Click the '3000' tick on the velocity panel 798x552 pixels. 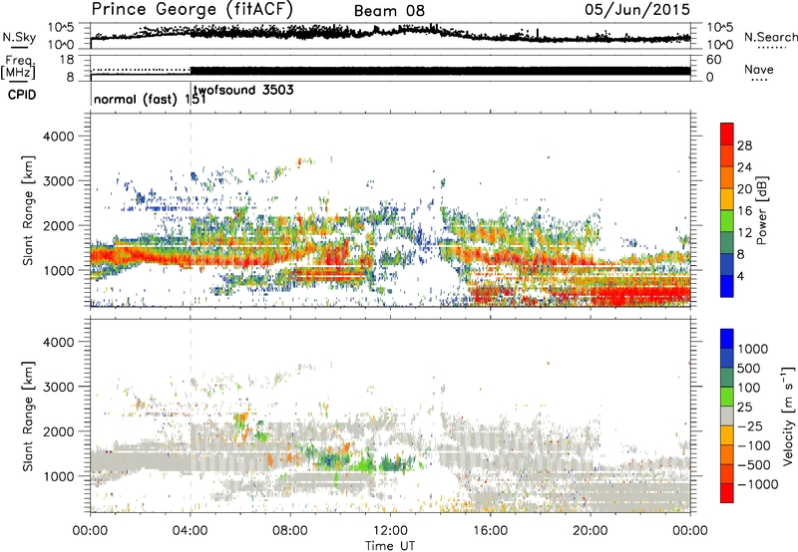(59, 387)
